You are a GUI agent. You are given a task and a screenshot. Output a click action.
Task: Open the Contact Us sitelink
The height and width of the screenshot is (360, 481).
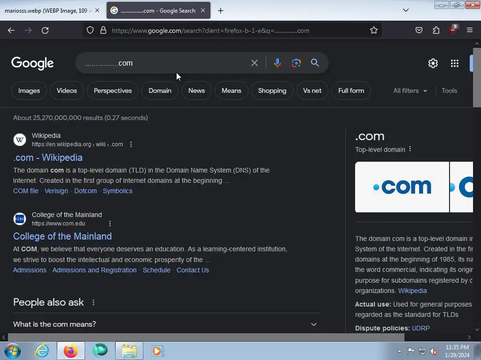tap(193, 270)
